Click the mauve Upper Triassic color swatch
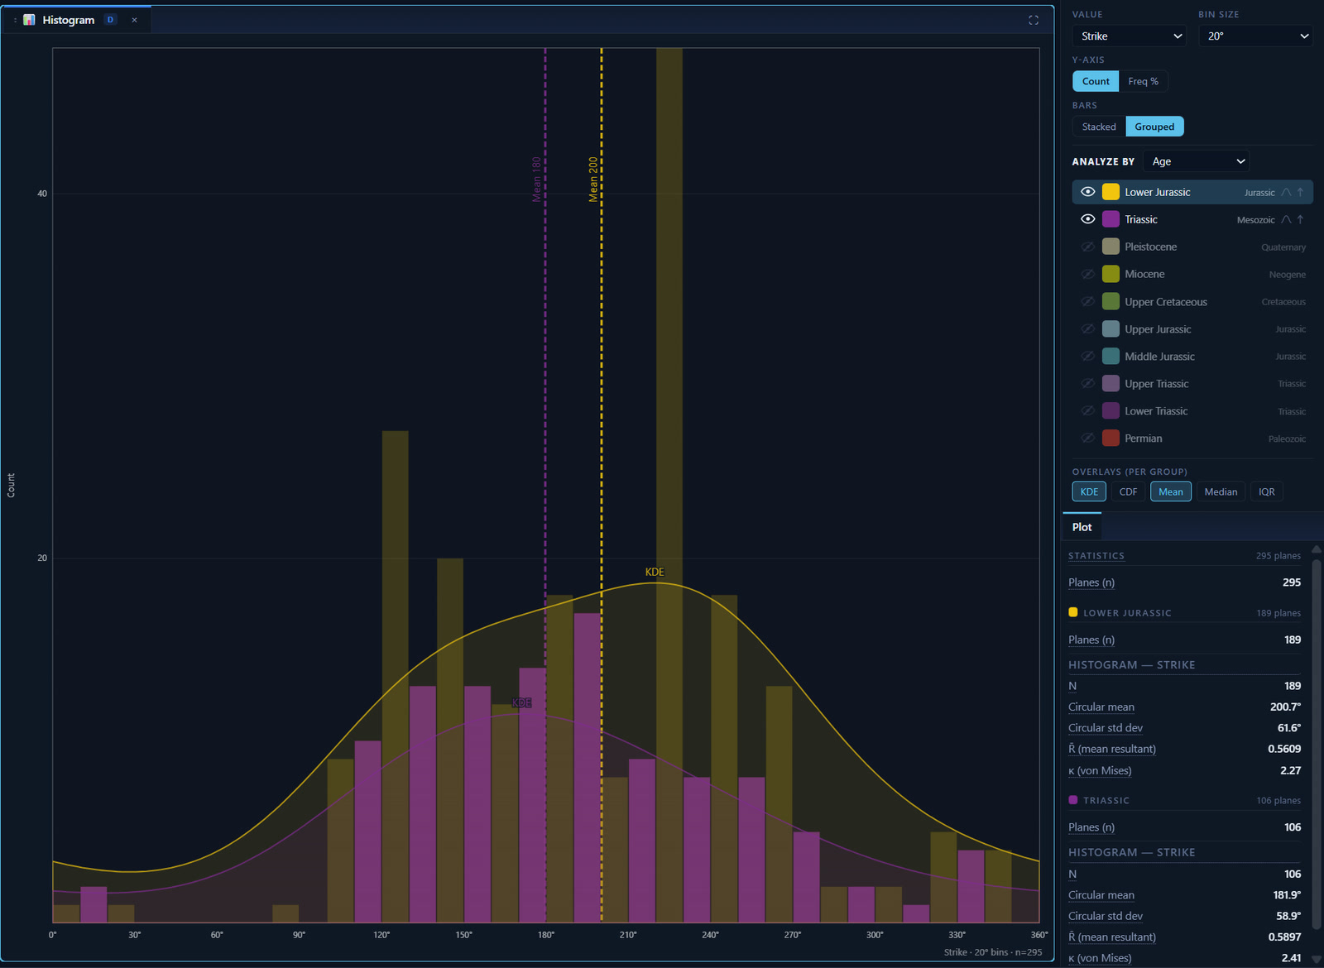1324x968 pixels. (1111, 383)
